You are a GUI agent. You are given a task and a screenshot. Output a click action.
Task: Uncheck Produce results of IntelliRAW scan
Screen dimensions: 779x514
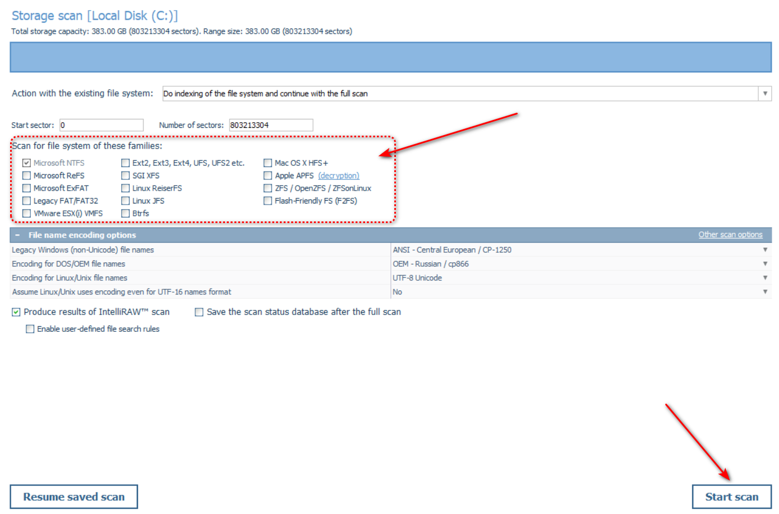pyautogui.click(x=16, y=312)
